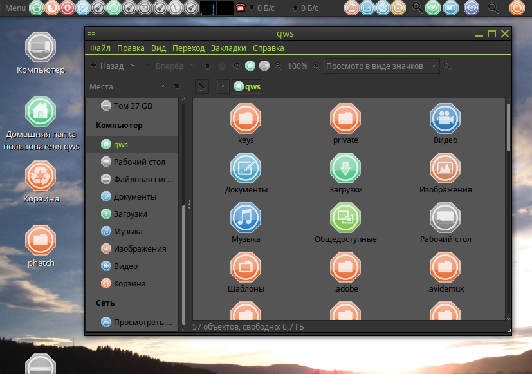Select Рабочий стол in the sidebar
532x374 pixels.
pos(132,162)
